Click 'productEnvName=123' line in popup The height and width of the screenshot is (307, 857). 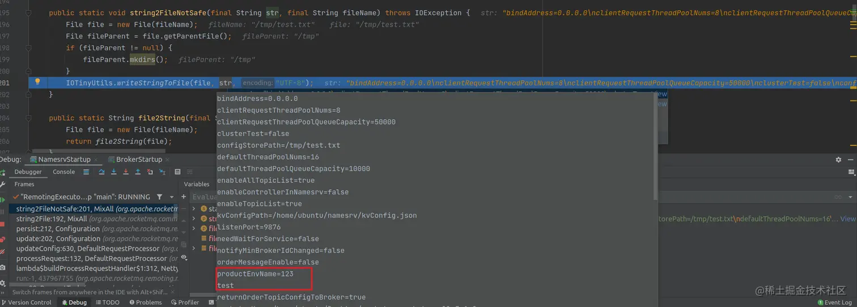[255, 274]
